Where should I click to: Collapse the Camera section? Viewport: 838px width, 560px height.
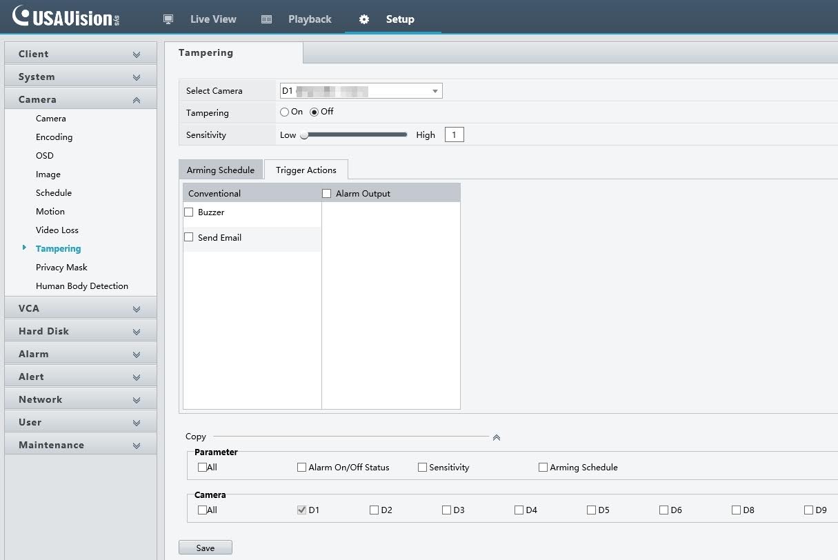(x=81, y=99)
